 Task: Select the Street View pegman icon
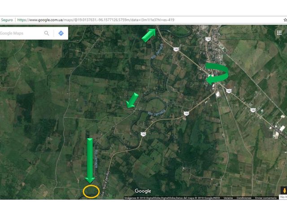[x=284, y=190]
